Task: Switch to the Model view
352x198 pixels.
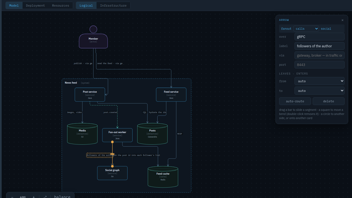Action: pos(14,5)
